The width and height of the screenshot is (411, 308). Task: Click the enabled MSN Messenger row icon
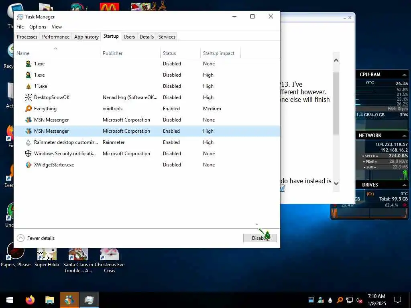point(28,131)
